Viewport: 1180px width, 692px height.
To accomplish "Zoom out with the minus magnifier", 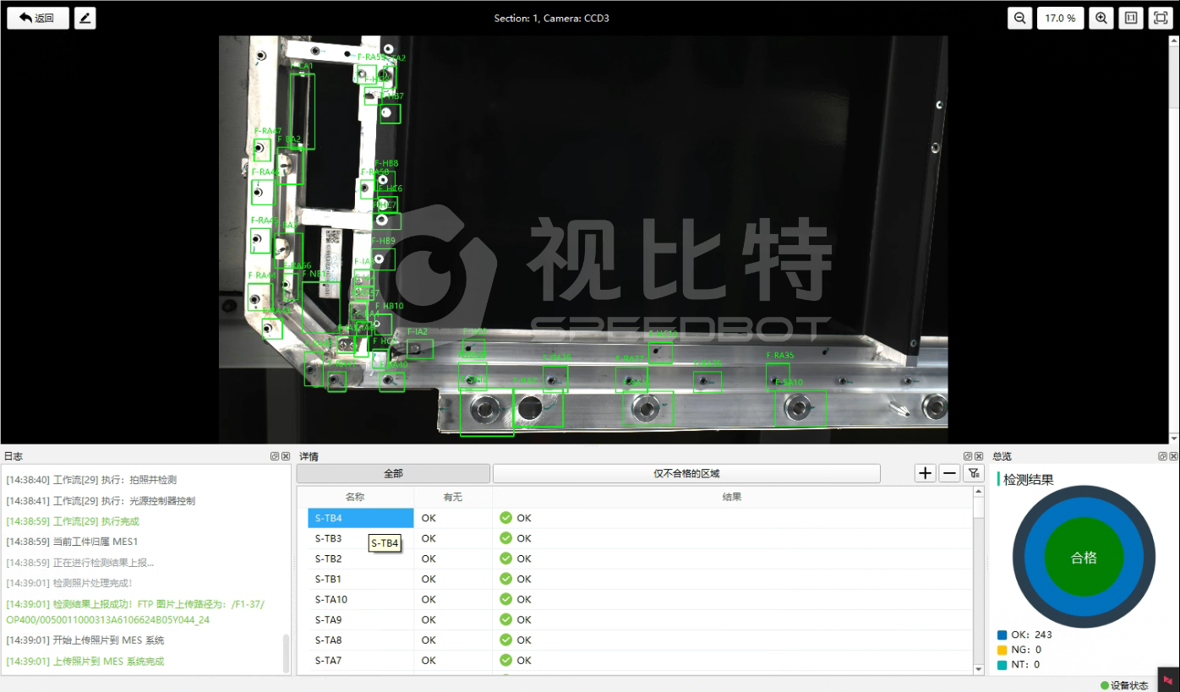I will (1020, 18).
